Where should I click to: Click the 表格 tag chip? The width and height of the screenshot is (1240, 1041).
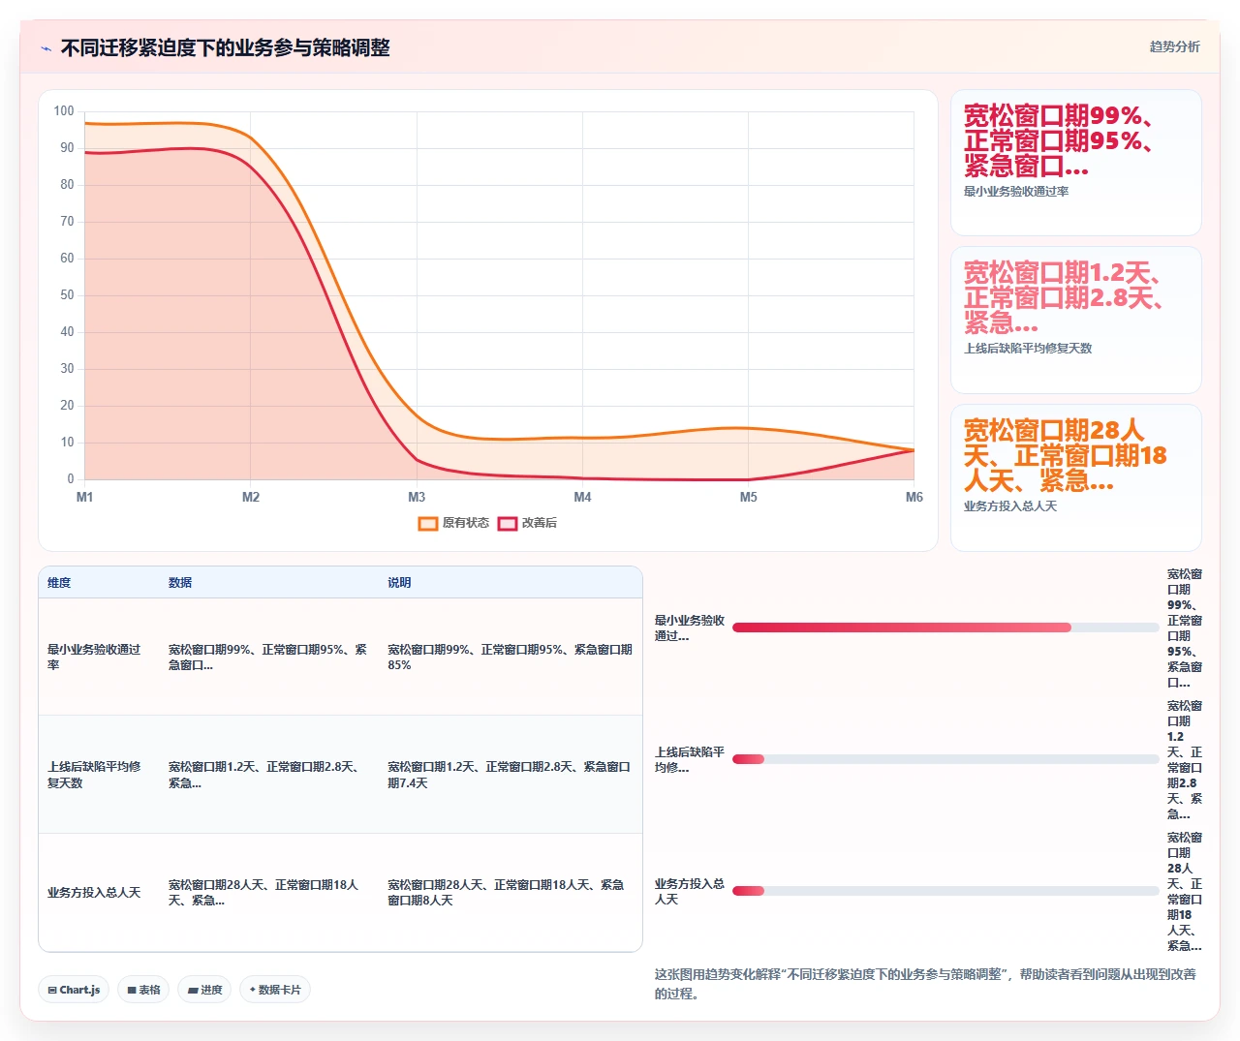coord(143,990)
